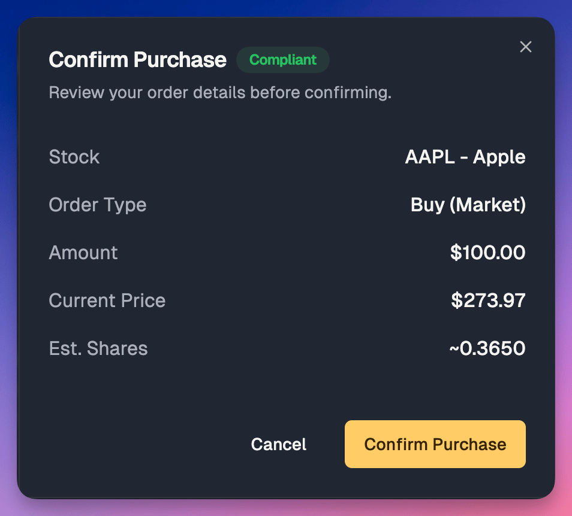Close the dialog with the X icon

pyautogui.click(x=525, y=47)
